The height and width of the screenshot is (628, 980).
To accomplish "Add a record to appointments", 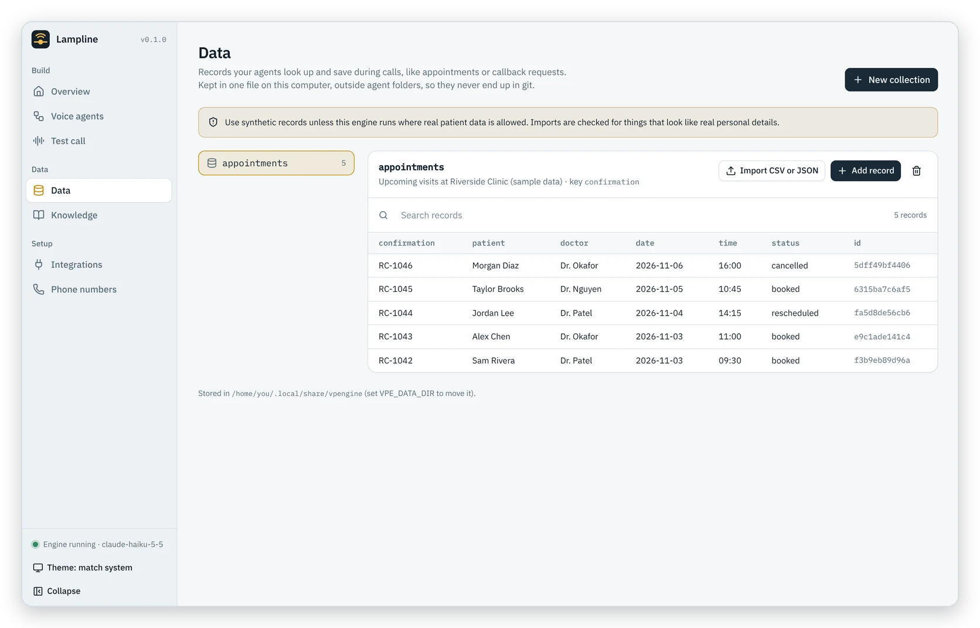I will point(866,170).
